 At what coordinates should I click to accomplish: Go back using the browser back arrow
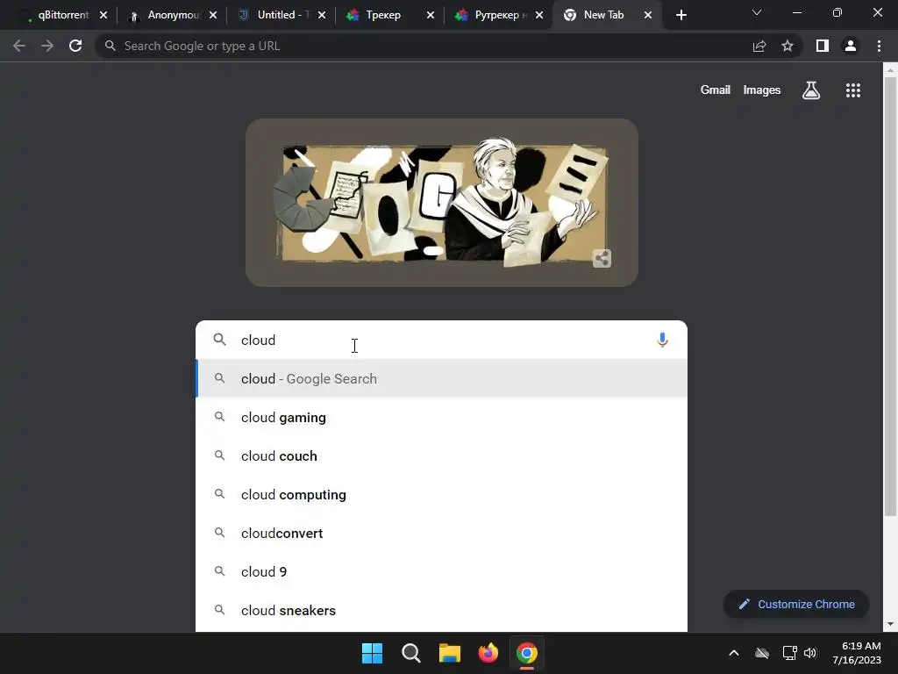point(19,46)
